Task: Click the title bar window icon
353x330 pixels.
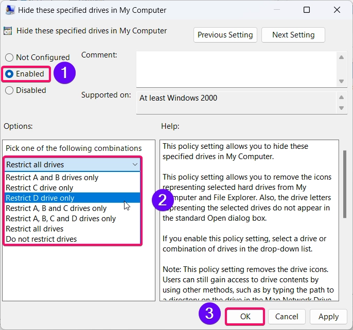Action: [10, 10]
